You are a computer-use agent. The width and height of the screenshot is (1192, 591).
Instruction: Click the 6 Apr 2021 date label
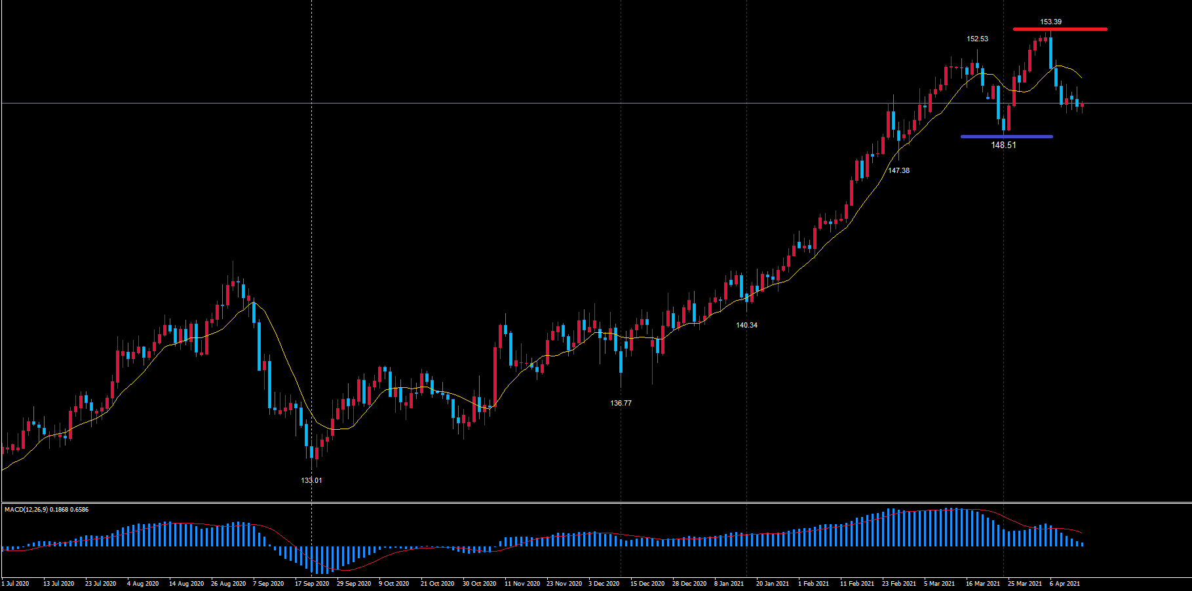[x=1064, y=583]
